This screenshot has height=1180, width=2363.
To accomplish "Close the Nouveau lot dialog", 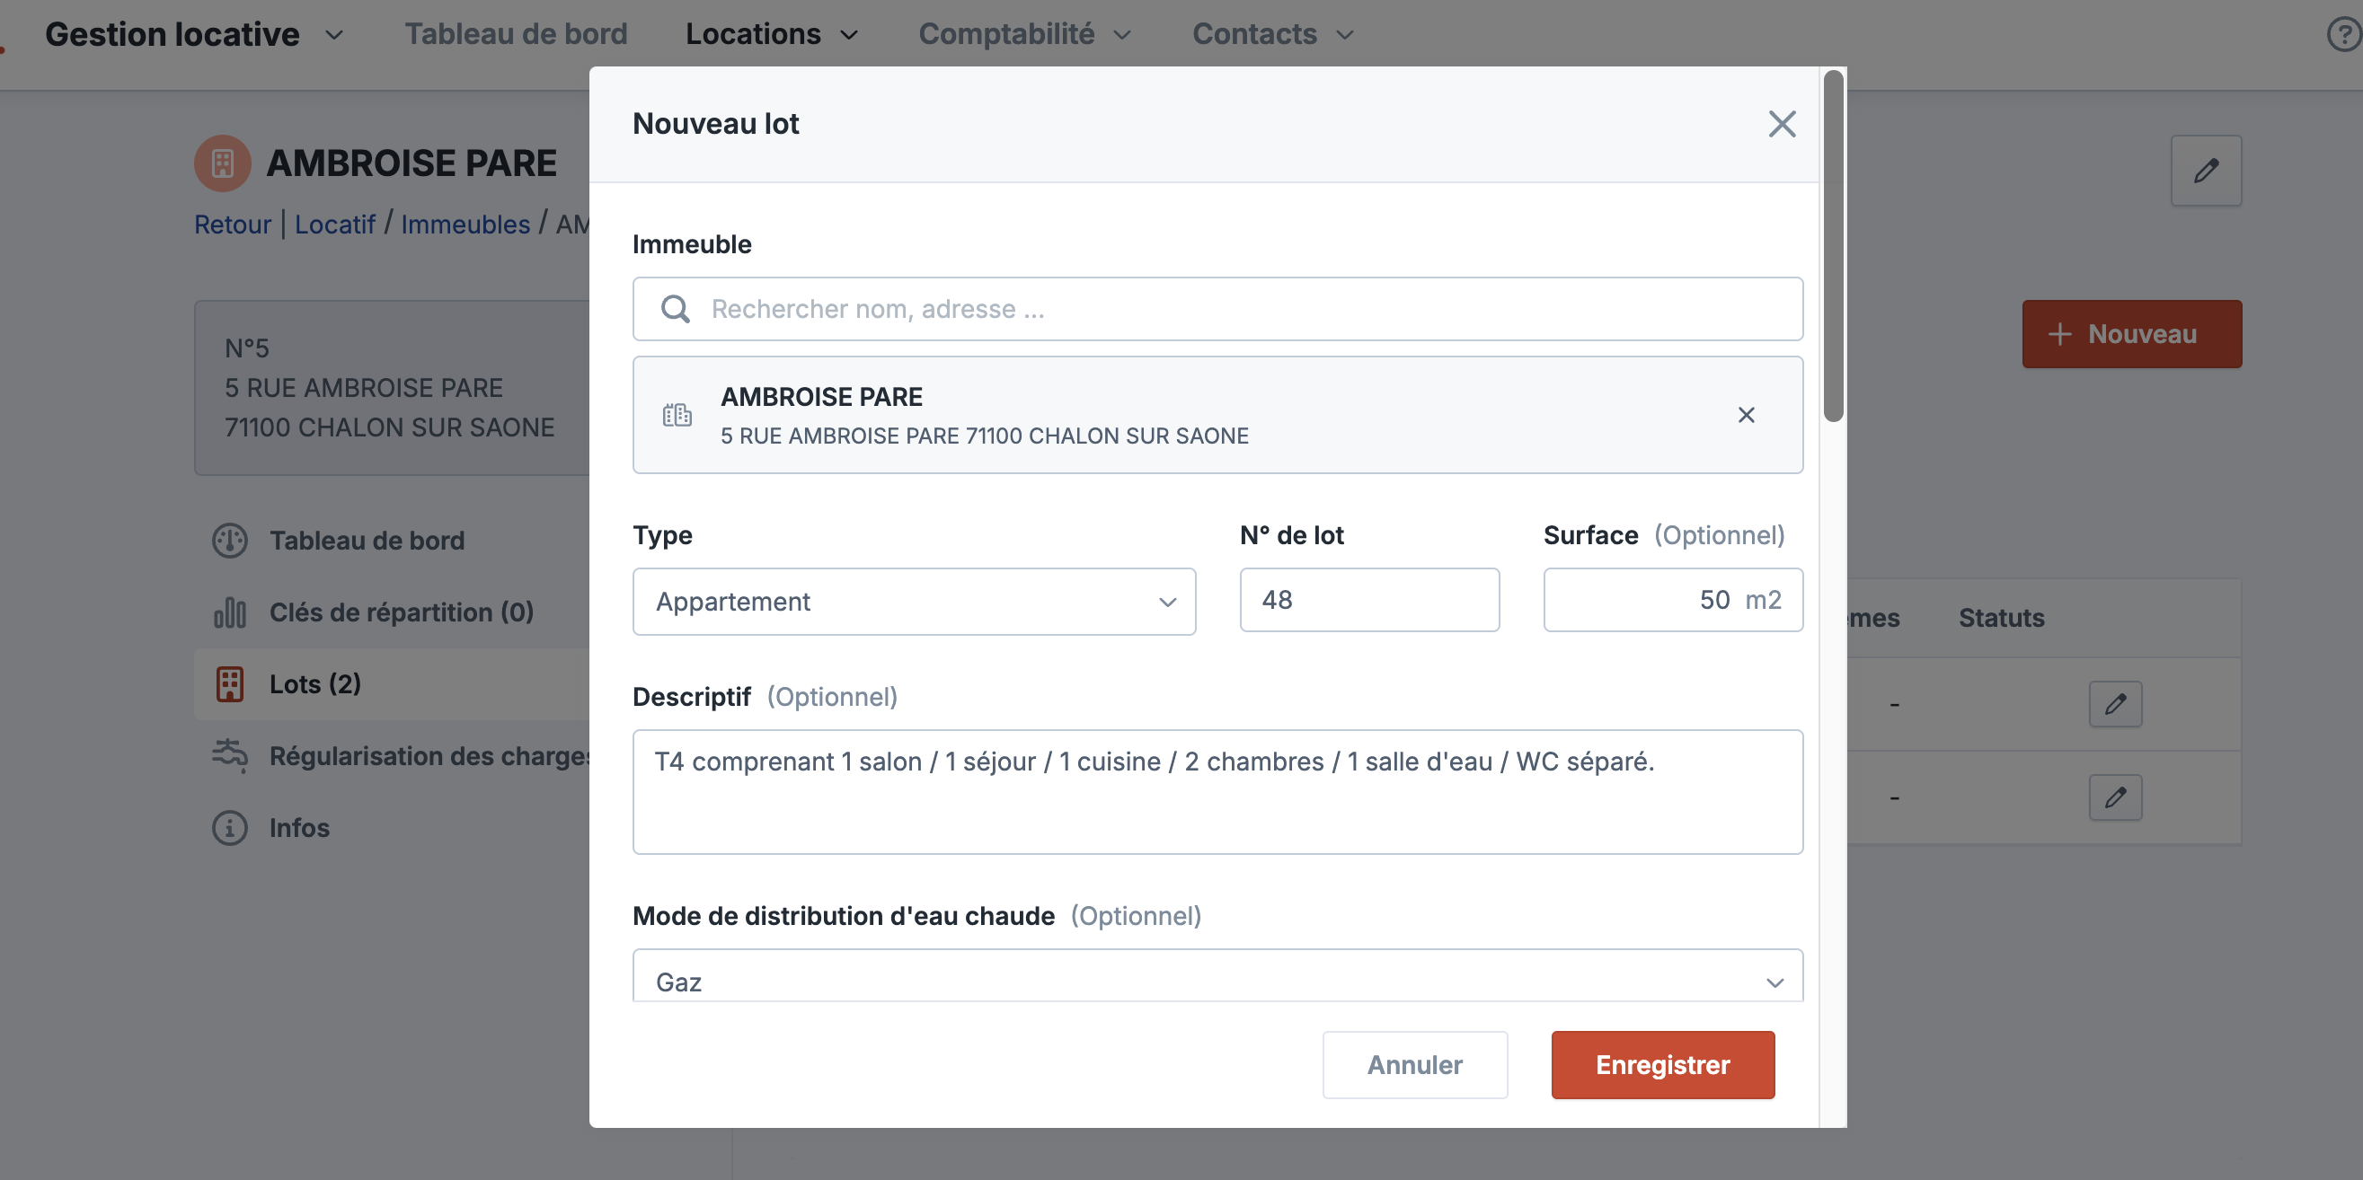I will (1782, 124).
